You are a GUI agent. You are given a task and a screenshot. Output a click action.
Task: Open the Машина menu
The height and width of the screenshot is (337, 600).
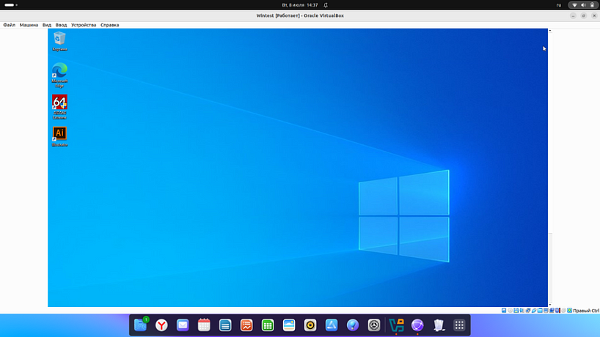[x=29, y=25]
